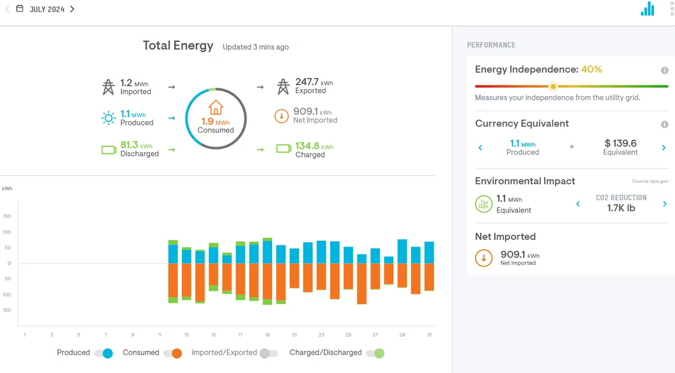Click 'Source: epa.gov' text
This screenshot has width=675, height=373.
tap(650, 181)
